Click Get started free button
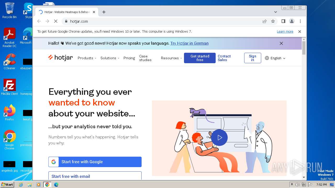335x188 pixels. point(200,58)
